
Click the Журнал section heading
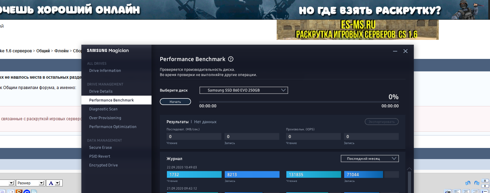(x=175, y=159)
